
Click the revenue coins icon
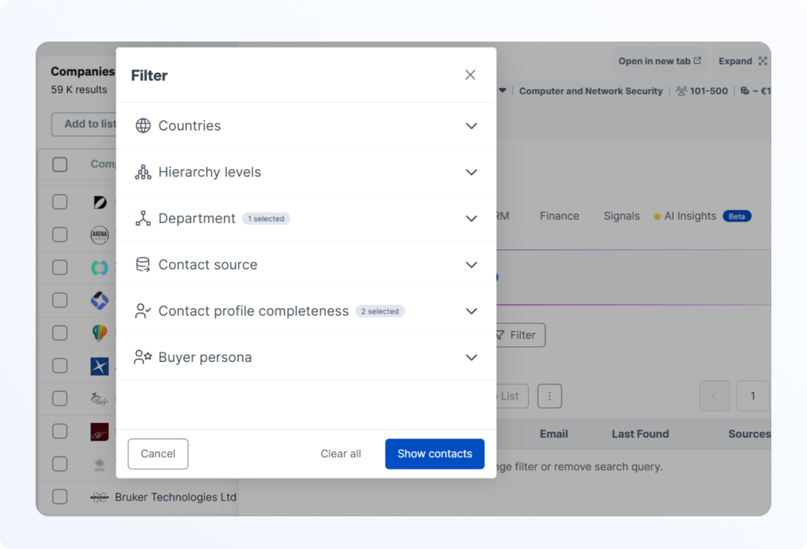pos(744,91)
